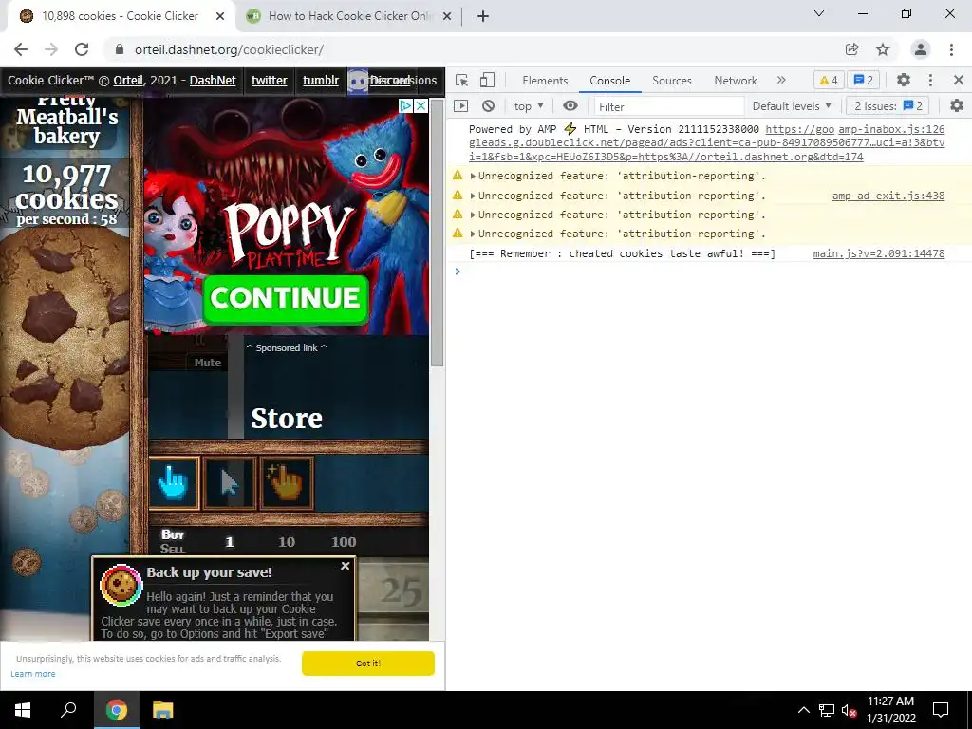
Task: Open DevTools customize three-dot menu
Action: (x=930, y=80)
